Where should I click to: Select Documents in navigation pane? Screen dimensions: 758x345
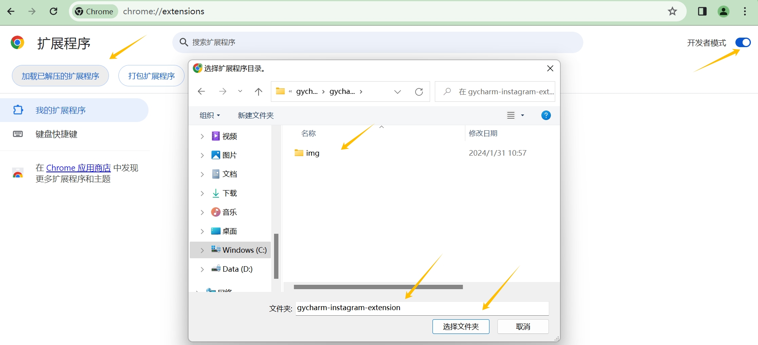224,174
